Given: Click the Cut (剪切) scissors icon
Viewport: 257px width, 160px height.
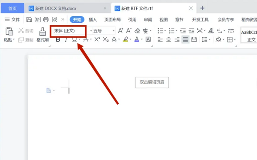Looking at the screenshot, I should point(21,30).
